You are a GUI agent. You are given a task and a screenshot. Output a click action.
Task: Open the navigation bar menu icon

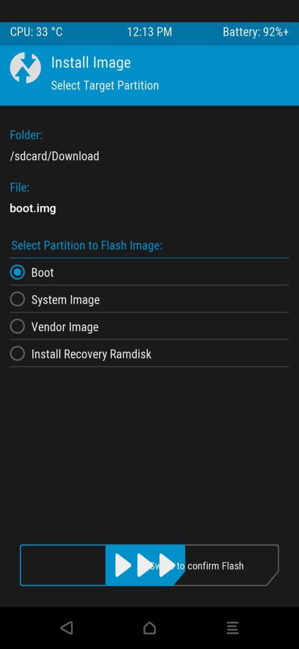pyautogui.click(x=232, y=628)
